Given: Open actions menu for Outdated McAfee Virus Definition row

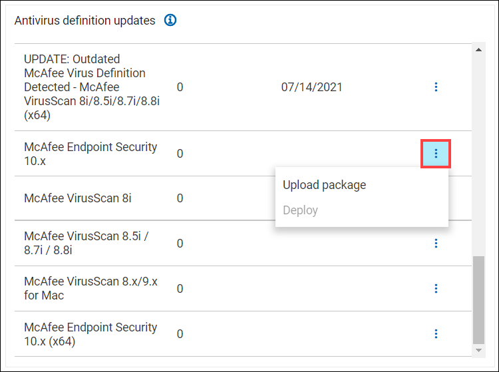Looking at the screenshot, I should tap(436, 87).
